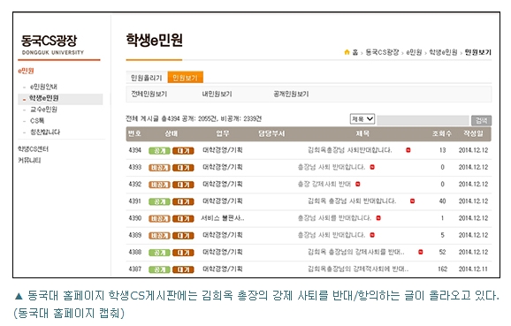The image size is (511, 326).
Task: Click the 대기 status badge on row 4391
Action: click(x=183, y=201)
